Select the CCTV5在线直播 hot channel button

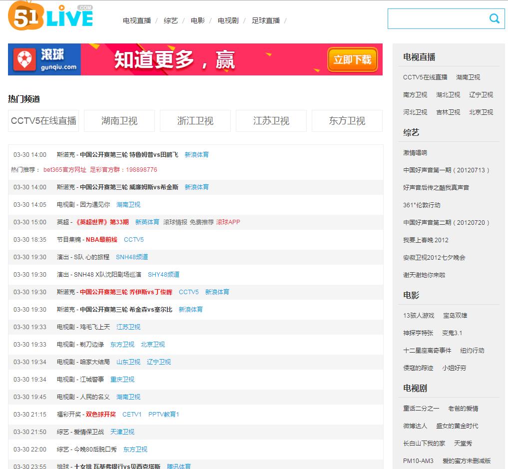coord(43,121)
